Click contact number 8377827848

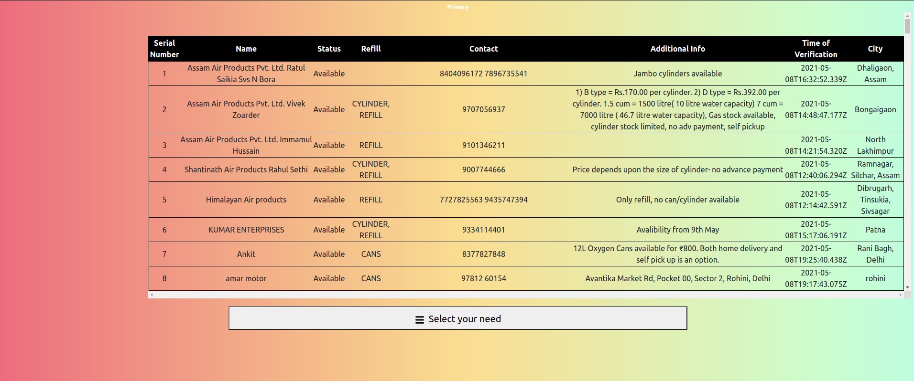coord(483,254)
